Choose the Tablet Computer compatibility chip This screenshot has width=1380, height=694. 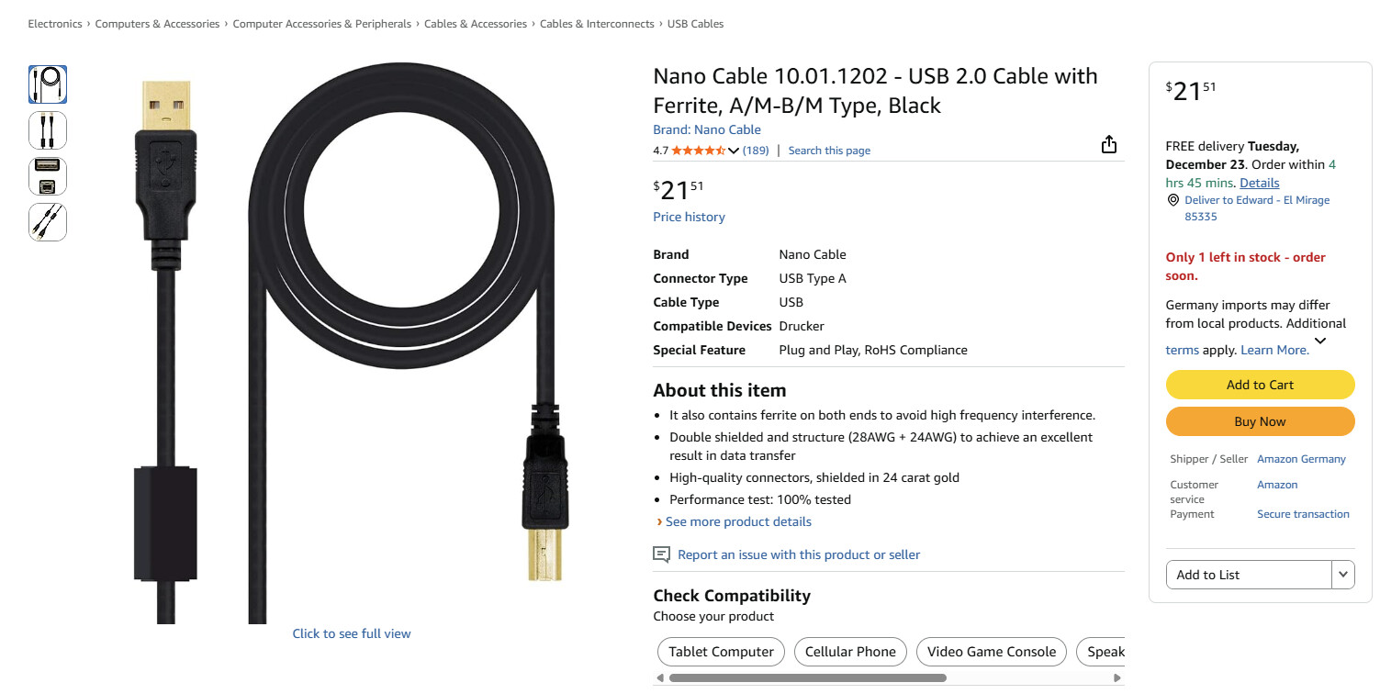(721, 652)
